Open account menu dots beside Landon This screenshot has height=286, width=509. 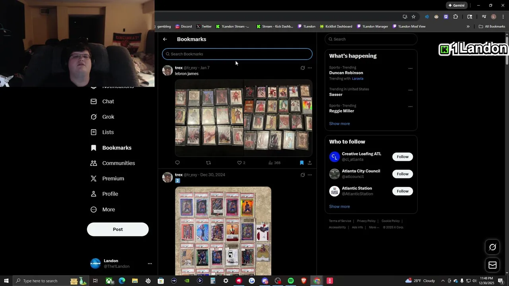pos(150,264)
